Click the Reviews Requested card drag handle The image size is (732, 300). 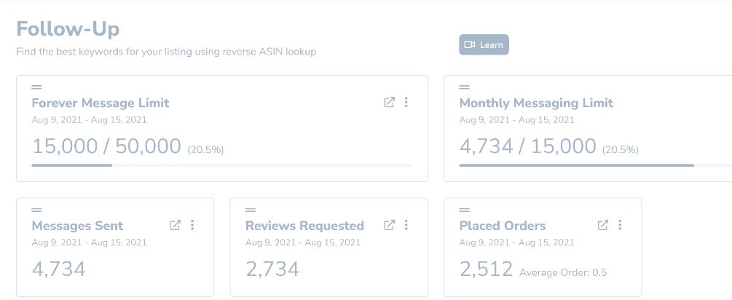point(251,210)
